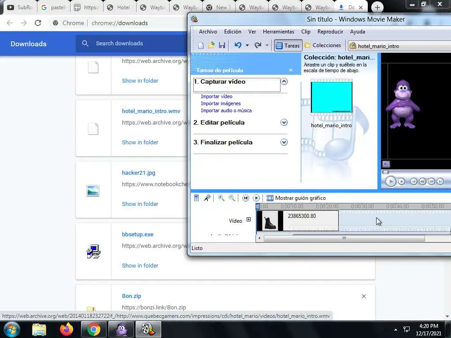Open hacker21.jpg download link
Screen dimensions: 451x338
[138, 173]
